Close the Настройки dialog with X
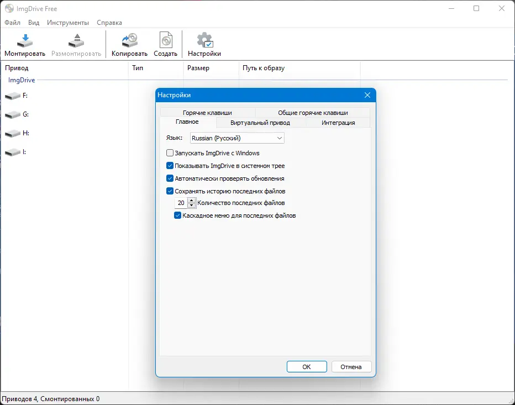The image size is (515, 405). click(x=367, y=95)
